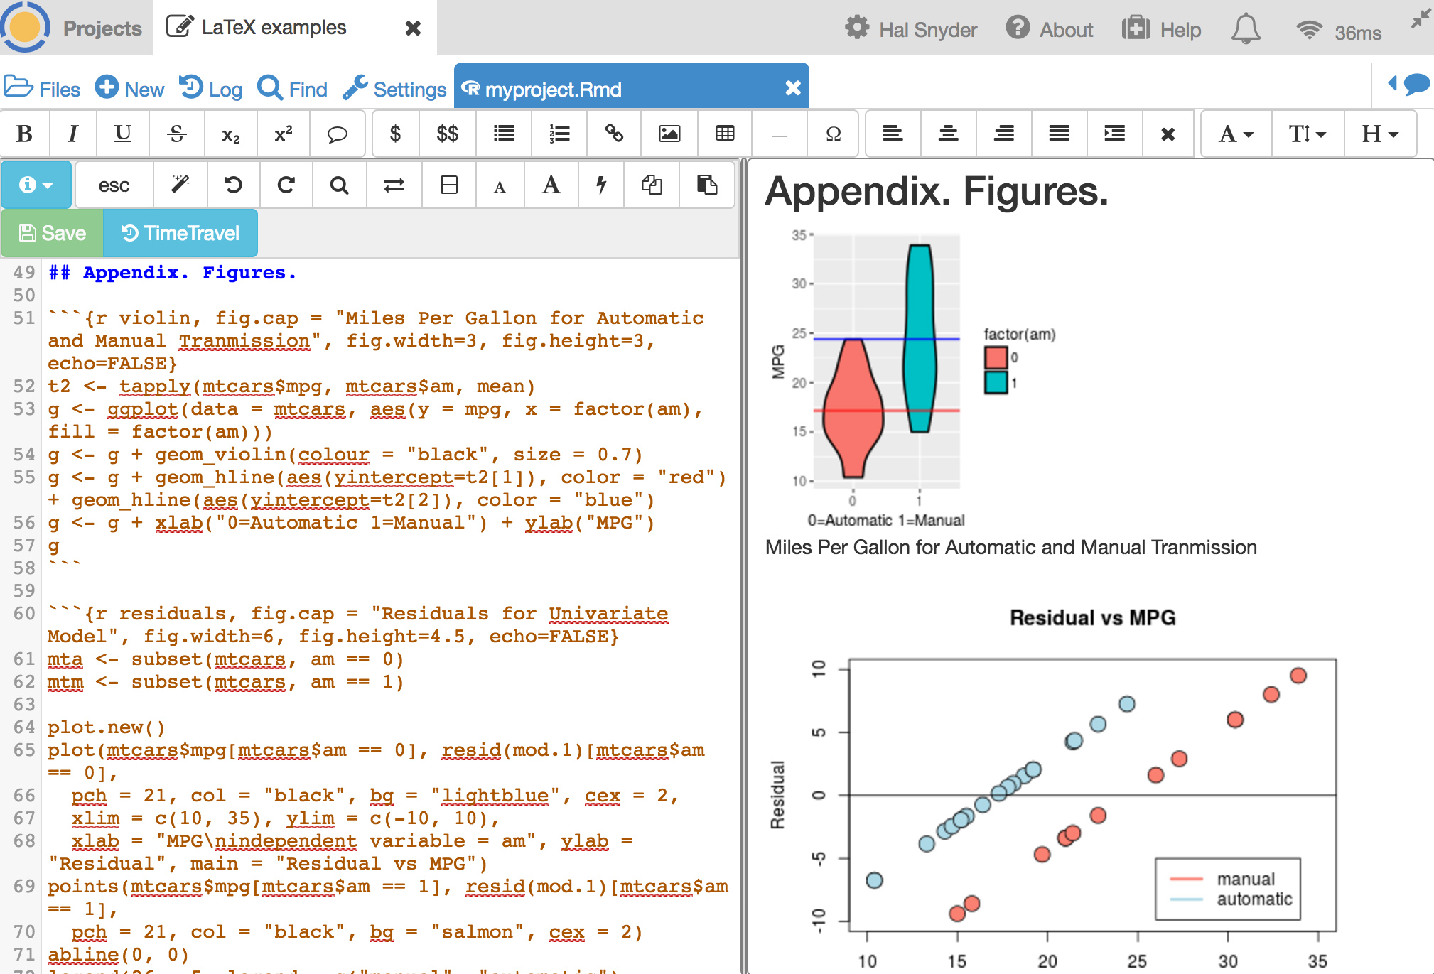
Task: Expand the info dropdown above the editor
Action: pos(36,185)
